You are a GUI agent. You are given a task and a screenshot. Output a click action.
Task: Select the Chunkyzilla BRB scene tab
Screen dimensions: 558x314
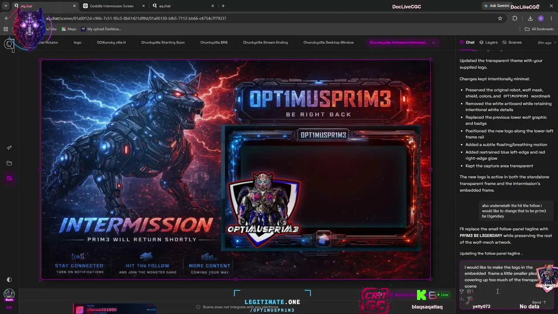(214, 42)
